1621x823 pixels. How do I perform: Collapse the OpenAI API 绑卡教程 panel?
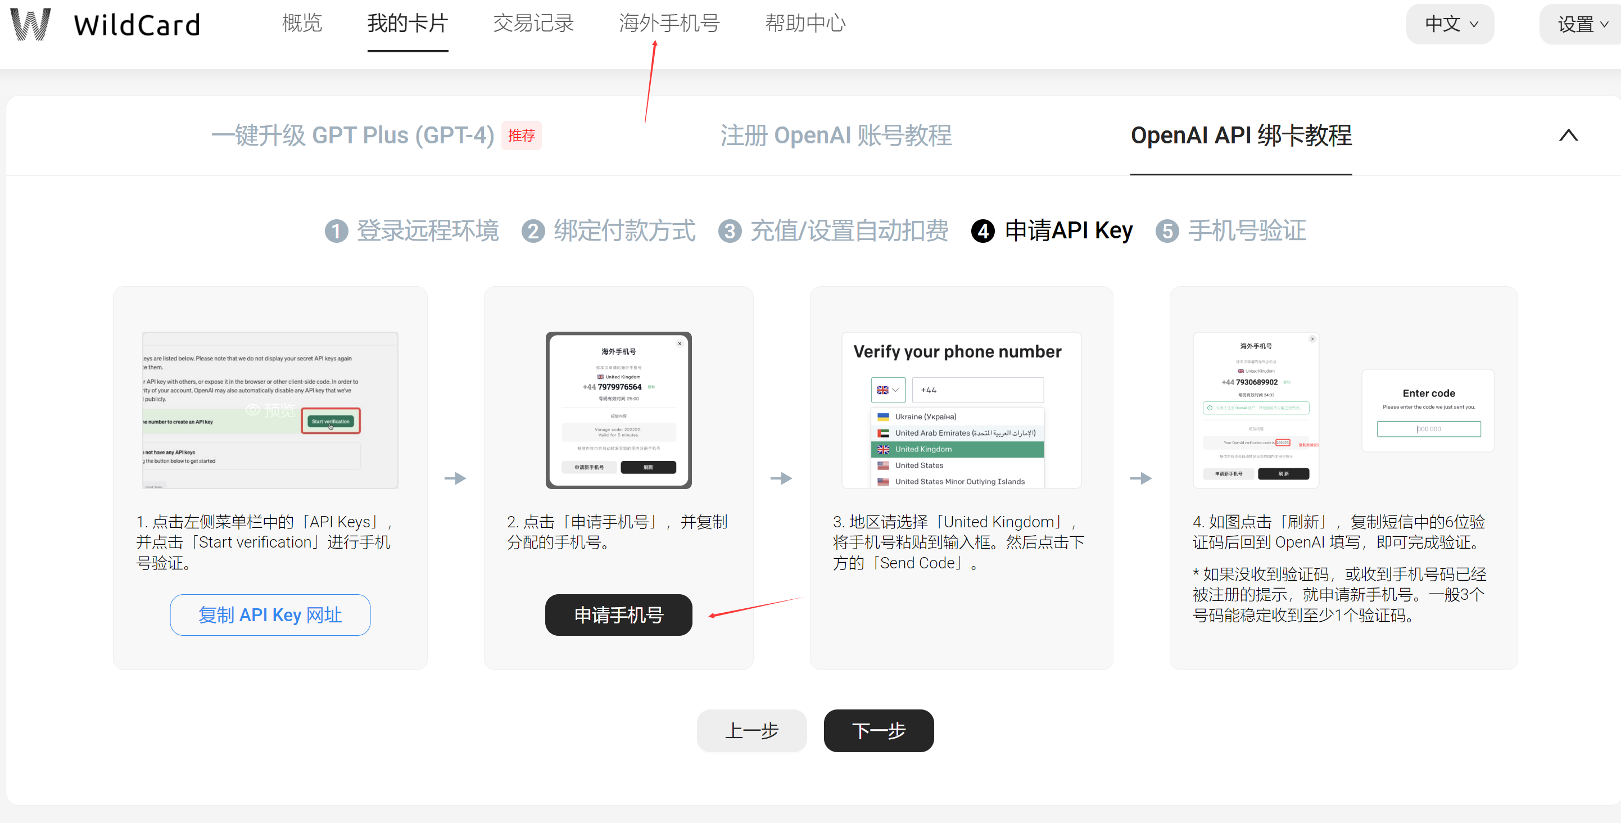[x=1569, y=135]
